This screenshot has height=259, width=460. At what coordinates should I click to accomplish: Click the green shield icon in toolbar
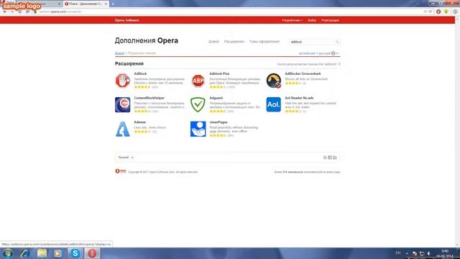pyautogui.click(x=446, y=12)
